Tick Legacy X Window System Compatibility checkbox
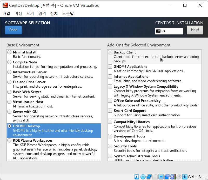 pos(110,86)
